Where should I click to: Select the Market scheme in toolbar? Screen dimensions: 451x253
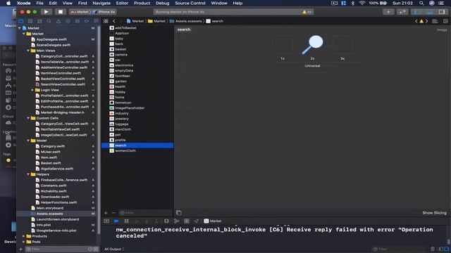coord(80,12)
